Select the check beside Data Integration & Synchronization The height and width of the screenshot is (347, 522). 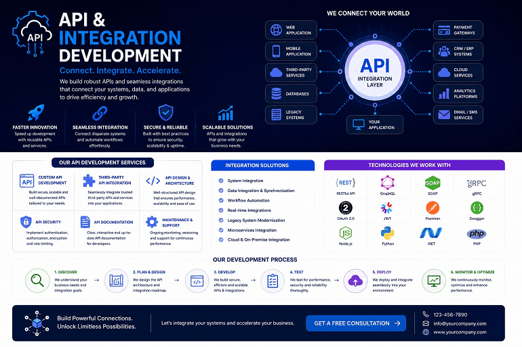[x=221, y=191]
